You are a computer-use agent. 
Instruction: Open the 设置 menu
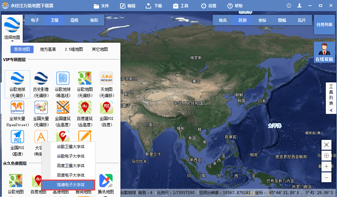[x=209, y=6]
